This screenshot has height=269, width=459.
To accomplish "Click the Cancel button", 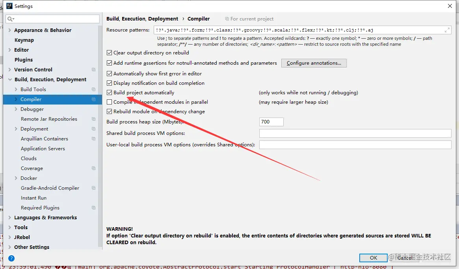I will coord(405,258).
